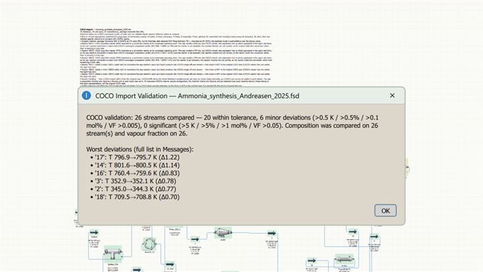Select the stream arrow directly above the splitter
This screenshot has height=272, width=483.
click(x=94, y=232)
